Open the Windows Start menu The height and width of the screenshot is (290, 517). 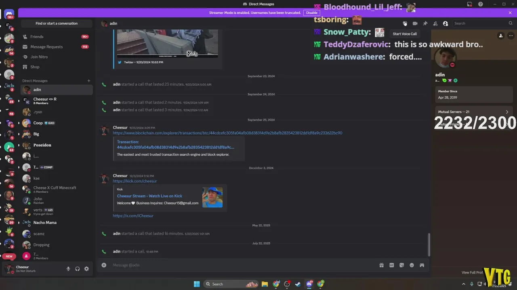point(197,284)
